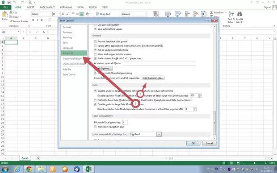Viewport: 277px width, 173px height.
Task: Toggle Transition navigation keys checkbox
Action: pos(95,127)
